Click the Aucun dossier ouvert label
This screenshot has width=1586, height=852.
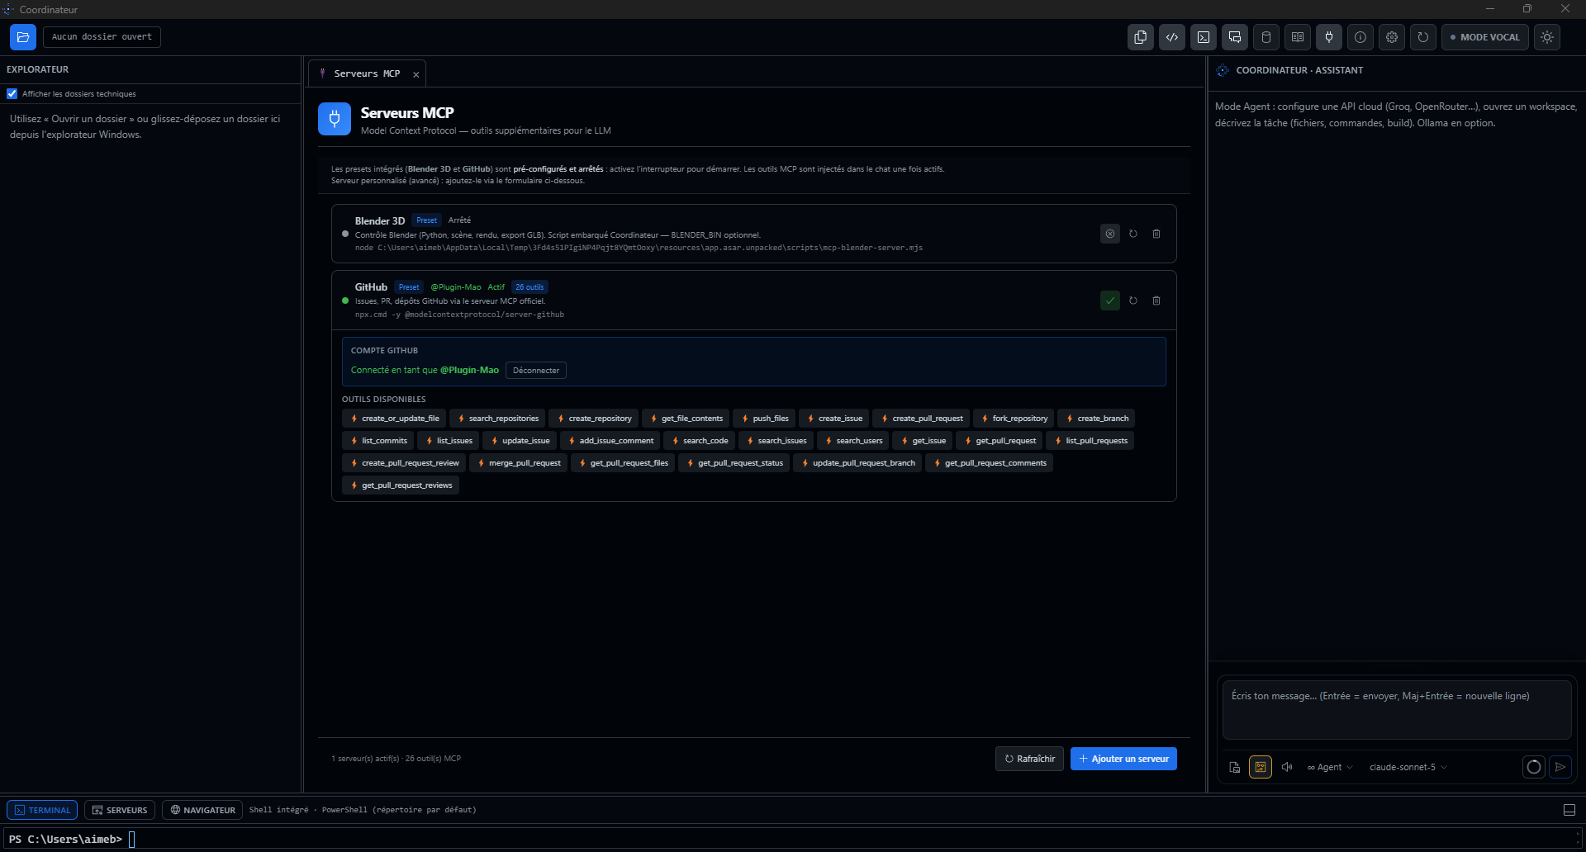tap(102, 37)
